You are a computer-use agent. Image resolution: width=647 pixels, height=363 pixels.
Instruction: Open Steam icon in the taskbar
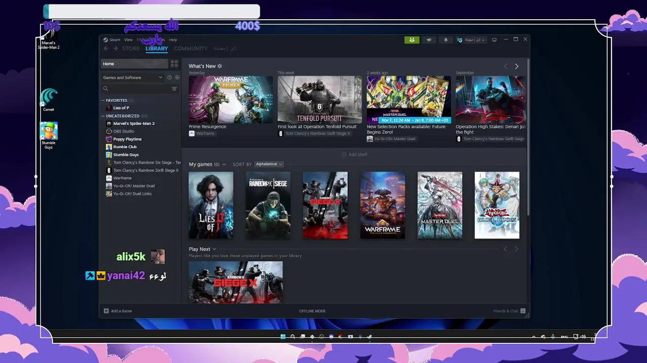click(369, 336)
